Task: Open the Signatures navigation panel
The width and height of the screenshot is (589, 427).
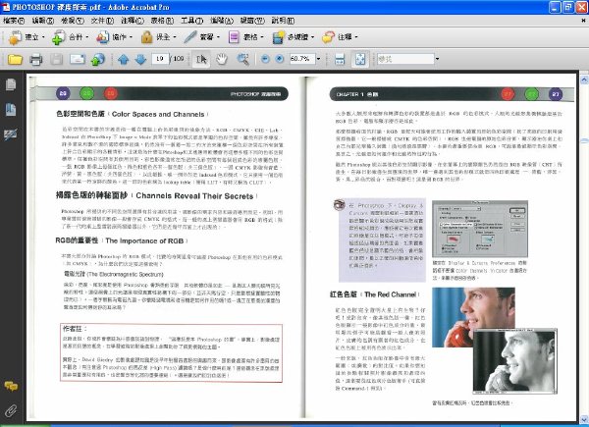Action: pyautogui.click(x=10, y=134)
